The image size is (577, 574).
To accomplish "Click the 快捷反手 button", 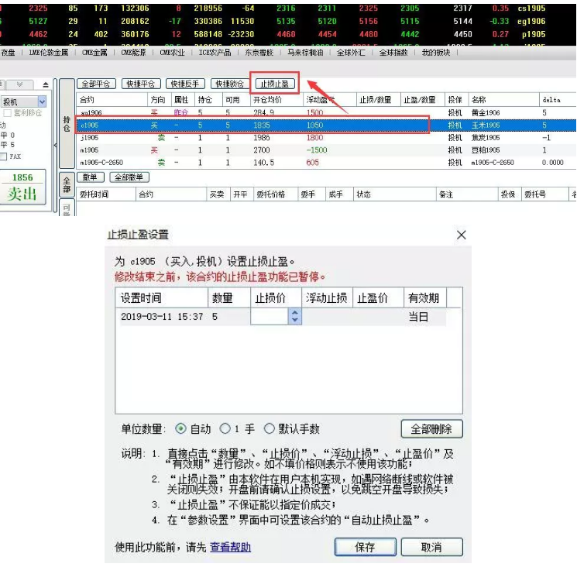I will point(185,84).
